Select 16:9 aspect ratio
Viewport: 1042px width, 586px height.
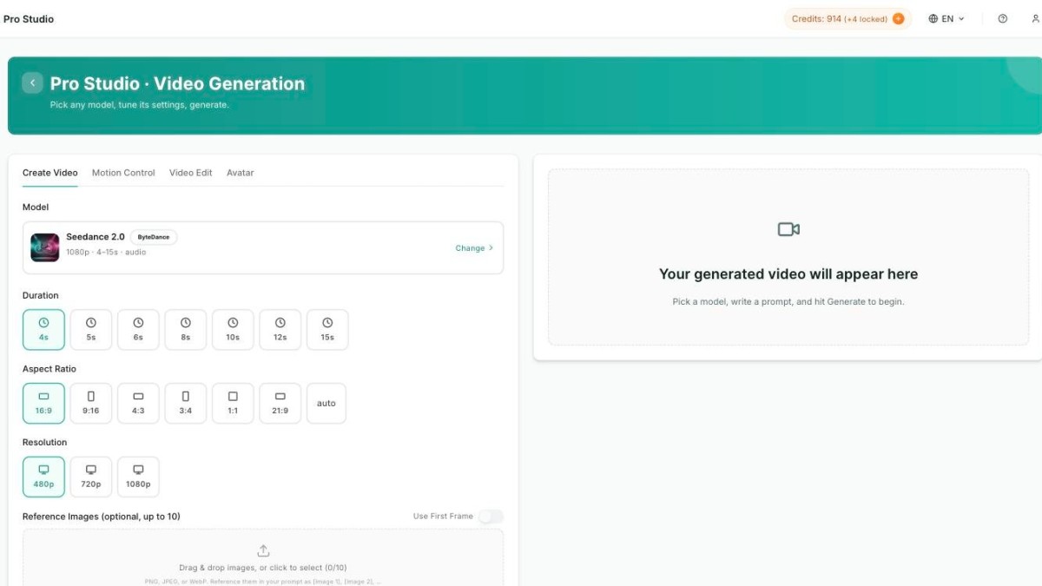click(43, 404)
